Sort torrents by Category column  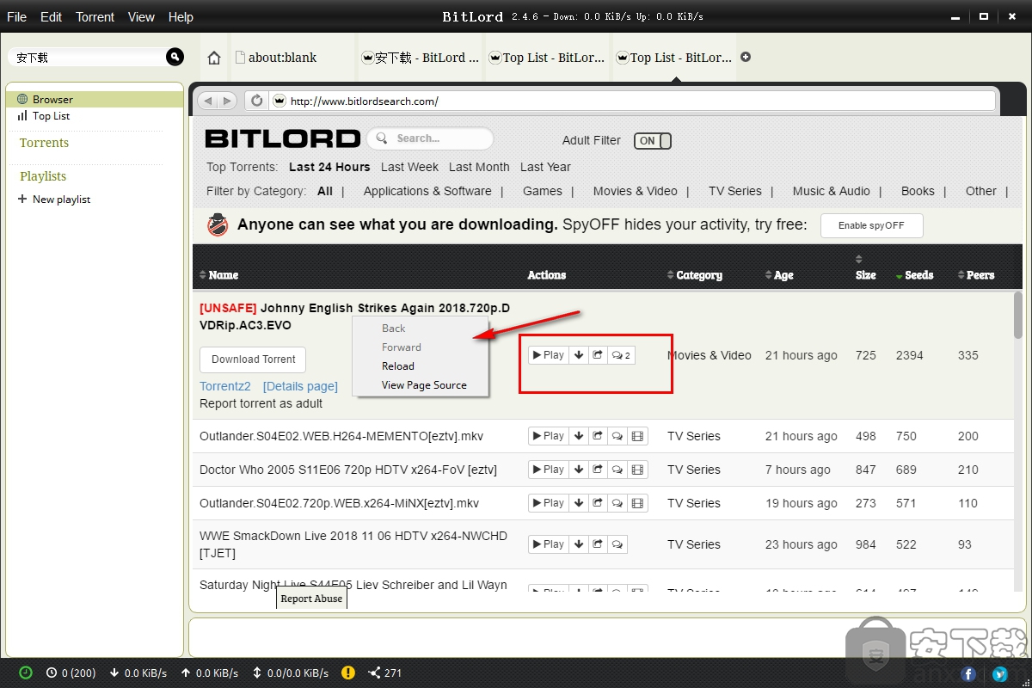click(694, 275)
